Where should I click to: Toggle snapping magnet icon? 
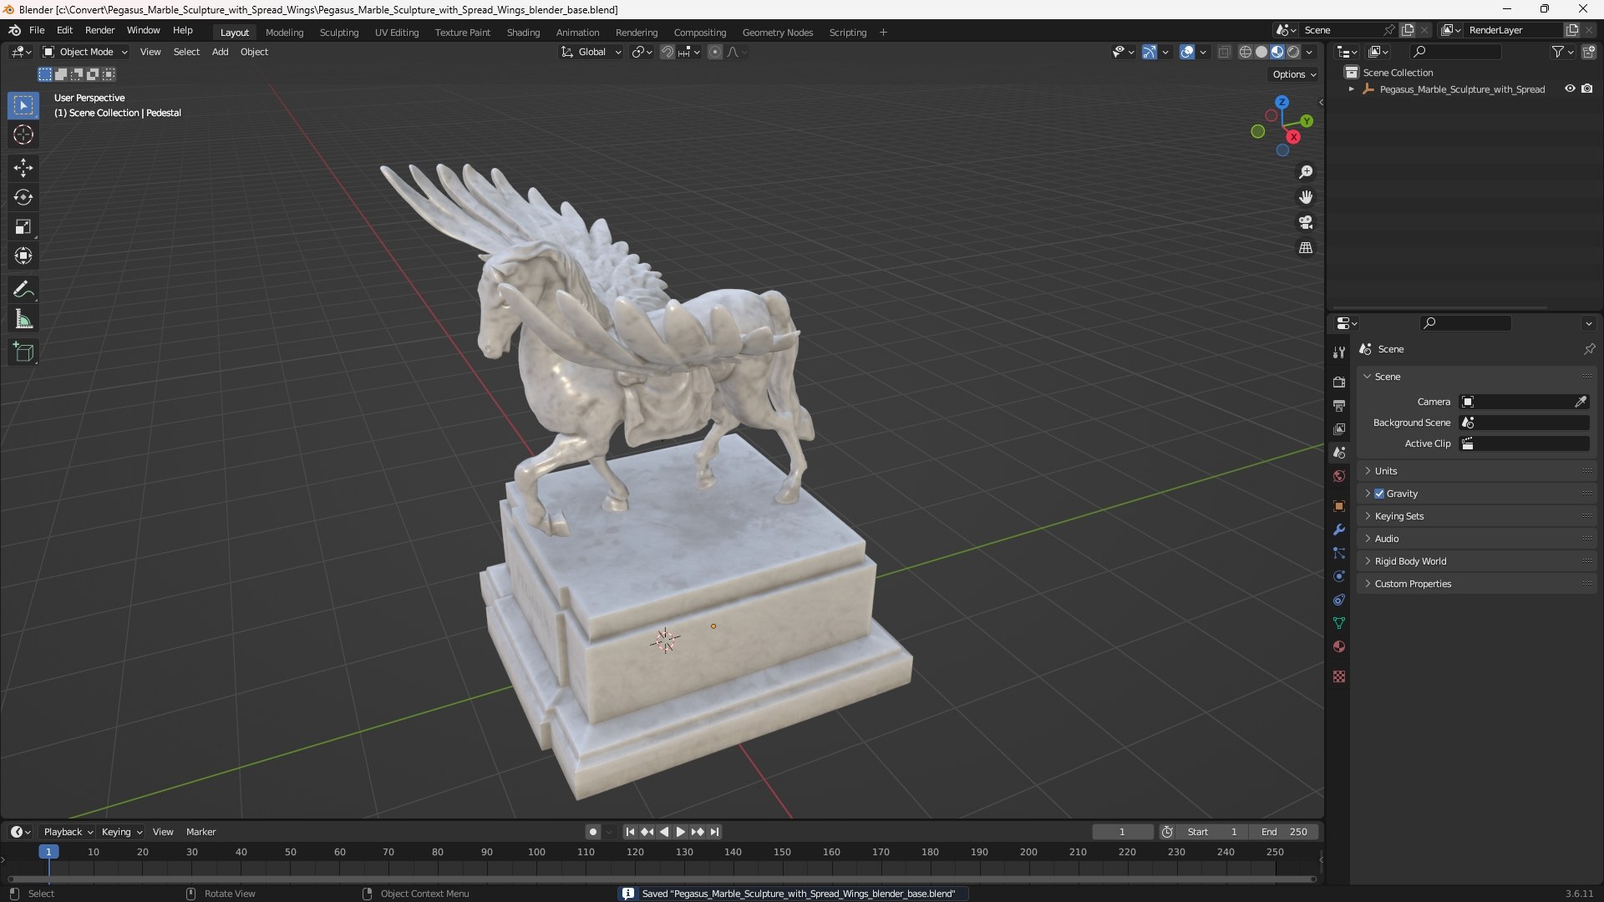coord(667,52)
